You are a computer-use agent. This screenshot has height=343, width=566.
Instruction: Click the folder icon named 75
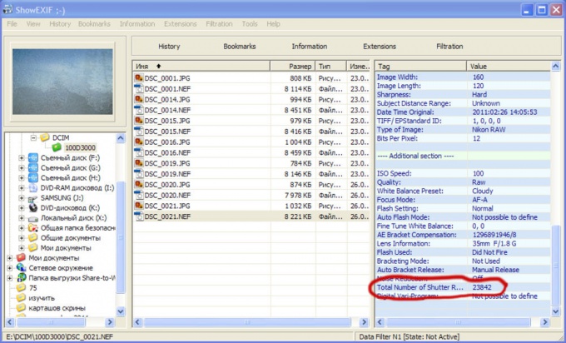pyautogui.click(x=21, y=288)
